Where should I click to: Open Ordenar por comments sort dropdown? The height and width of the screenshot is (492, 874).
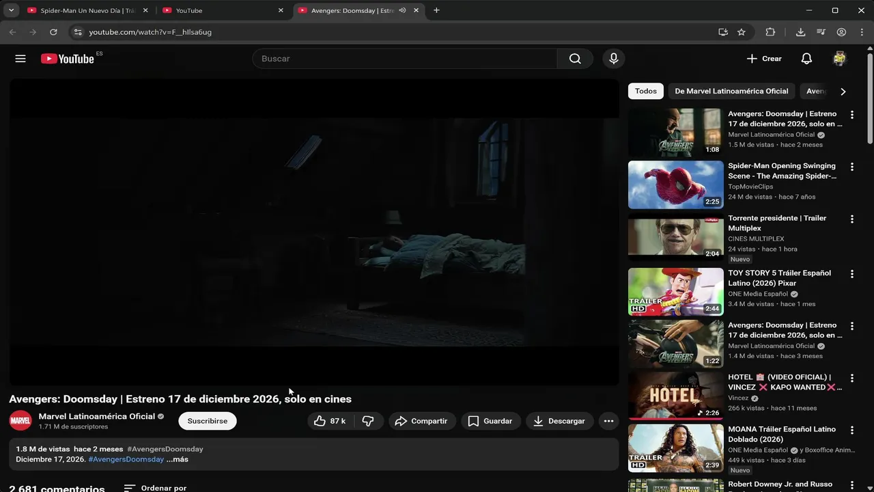[x=156, y=488]
